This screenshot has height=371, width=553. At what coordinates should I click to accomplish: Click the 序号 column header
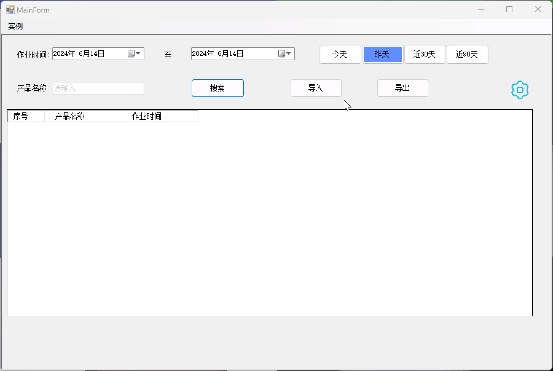click(26, 116)
